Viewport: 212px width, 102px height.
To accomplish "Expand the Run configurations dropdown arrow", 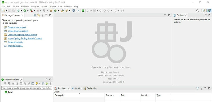I will click(x=28, y=11).
